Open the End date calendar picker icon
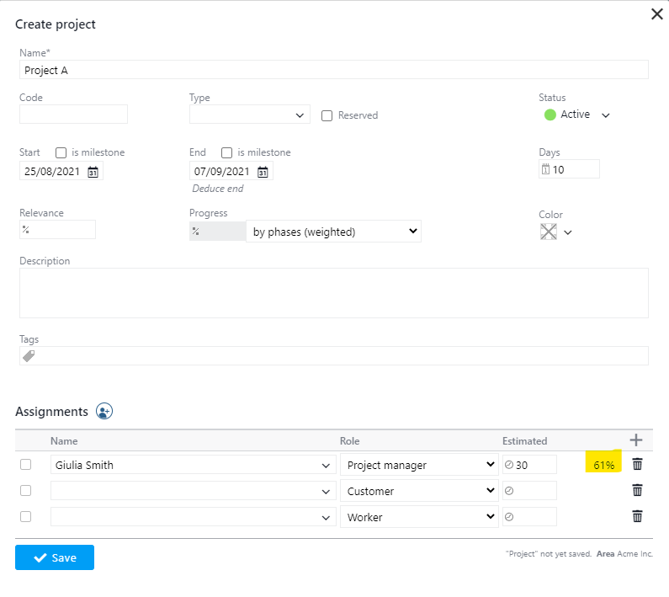 coord(263,172)
